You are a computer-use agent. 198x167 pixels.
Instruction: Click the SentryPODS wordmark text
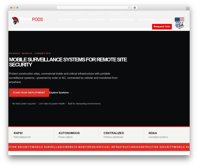31,19
